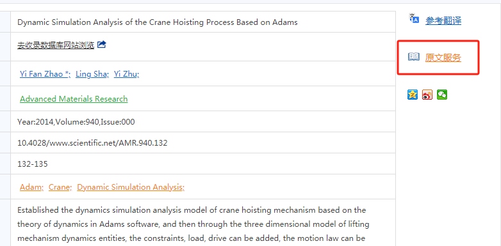The height and width of the screenshot is (246, 501).
Task: Select the Adam keyword link
Action: 31,187
